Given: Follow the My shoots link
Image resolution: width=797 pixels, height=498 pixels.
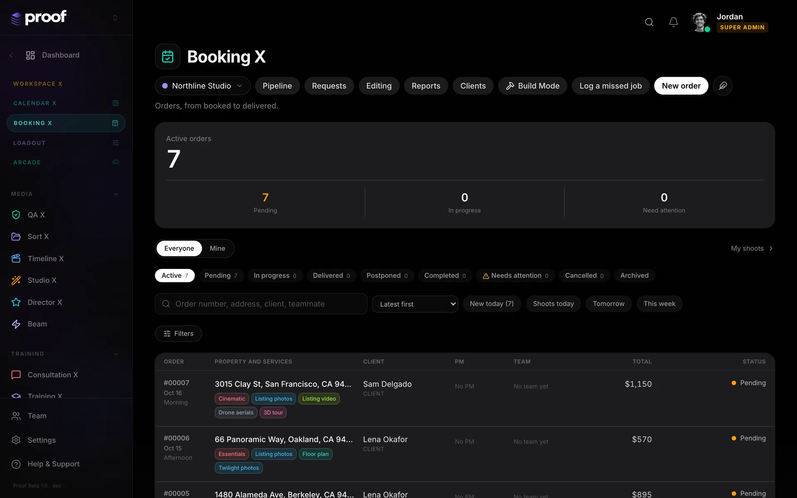Looking at the screenshot, I should click(x=752, y=248).
